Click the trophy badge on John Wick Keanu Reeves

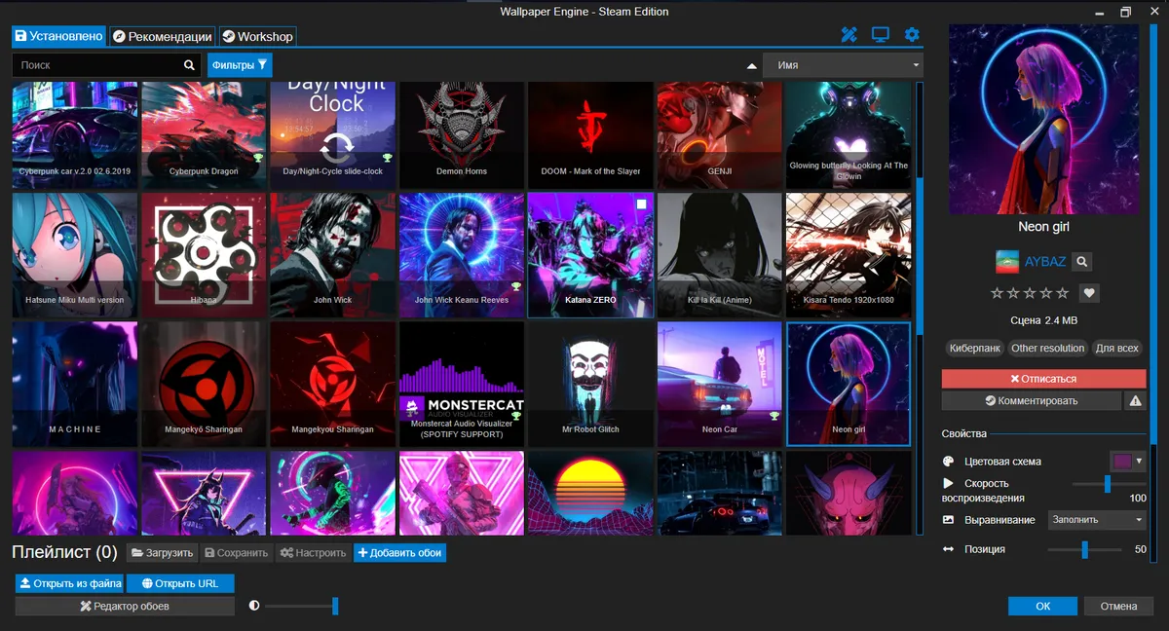pos(516,286)
